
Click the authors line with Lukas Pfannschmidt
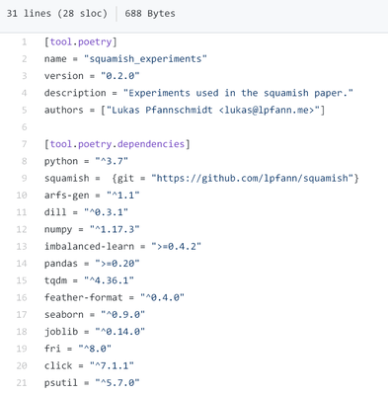(x=185, y=111)
